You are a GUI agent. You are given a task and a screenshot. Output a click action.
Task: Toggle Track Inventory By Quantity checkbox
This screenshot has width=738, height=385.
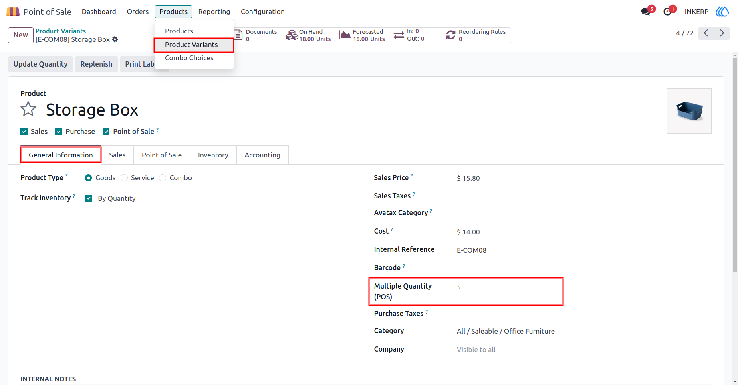pyautogui.click(x=89, y=198)
